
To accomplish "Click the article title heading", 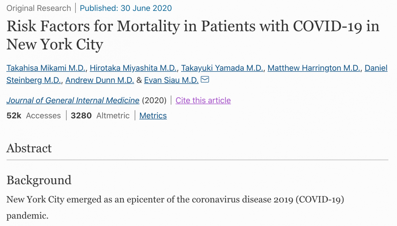I will [x=193, y=35].
